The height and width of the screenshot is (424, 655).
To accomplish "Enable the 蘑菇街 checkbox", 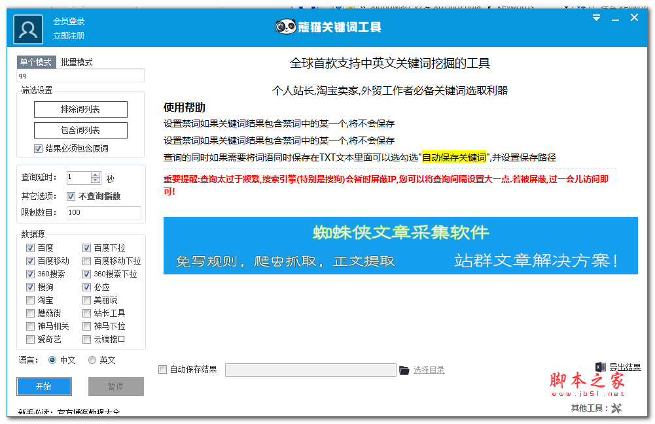I will tap(30, 313).
